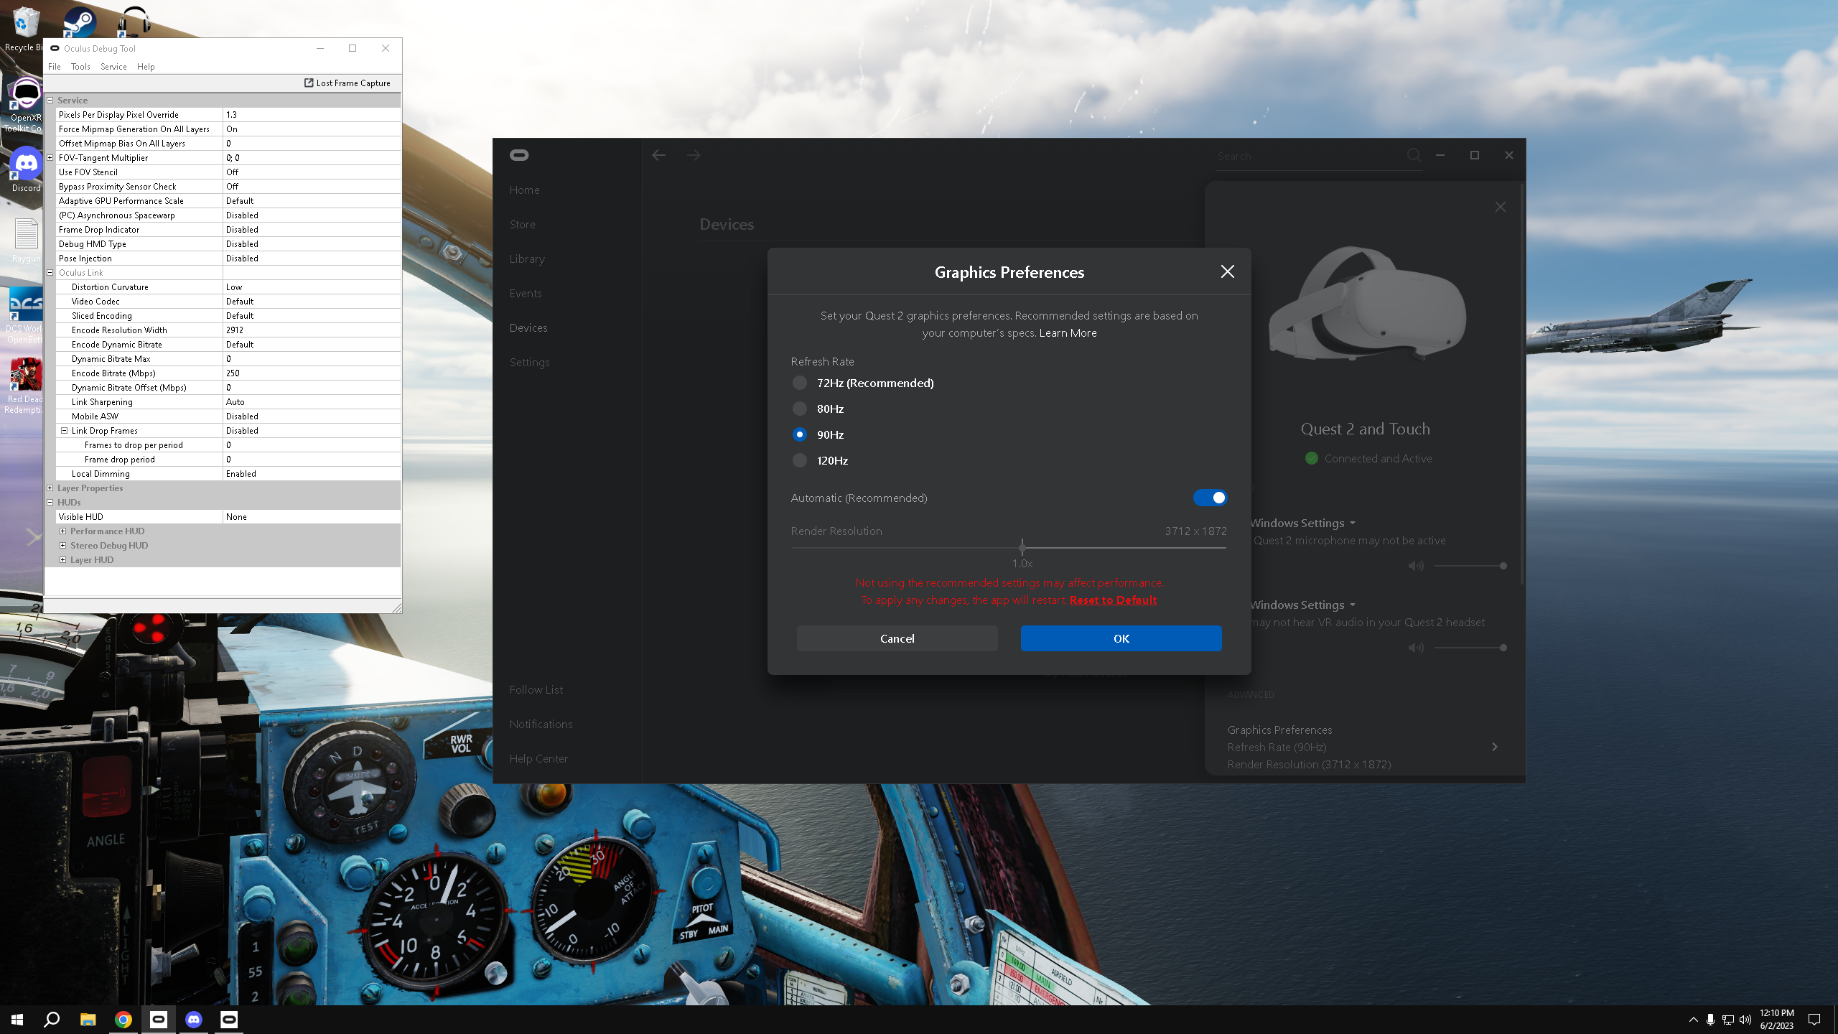Viewport: 1838px width, 1034px height.
Task: Go to Library in Oculus sidebar
Action: click(527, 258)
